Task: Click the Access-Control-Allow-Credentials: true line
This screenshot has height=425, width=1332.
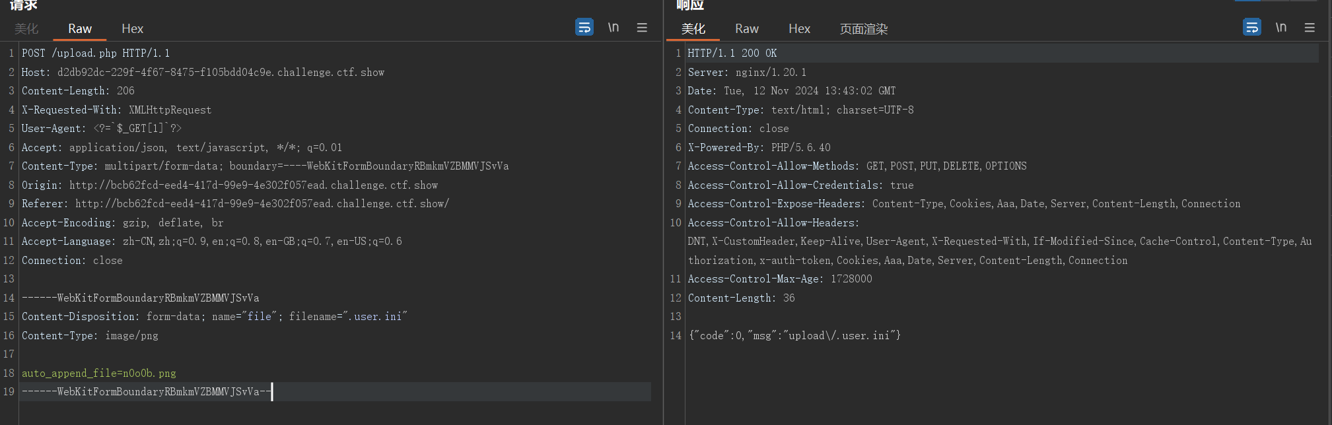Action: click(x=801, y=185)
